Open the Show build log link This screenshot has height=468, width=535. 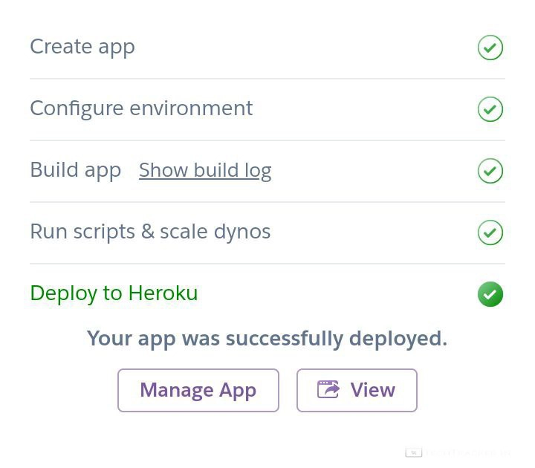(x=205, y=170)
